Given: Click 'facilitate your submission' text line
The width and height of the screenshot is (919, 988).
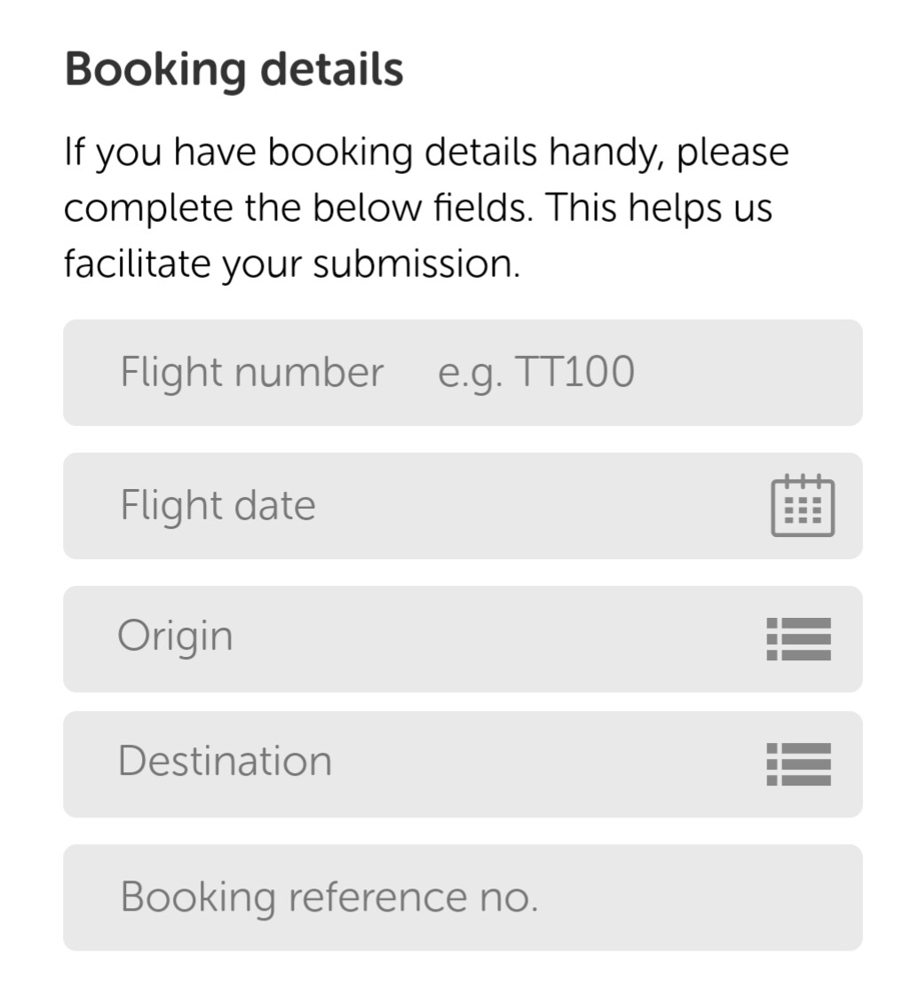Looking at the screenshot, I should point(292,264).
